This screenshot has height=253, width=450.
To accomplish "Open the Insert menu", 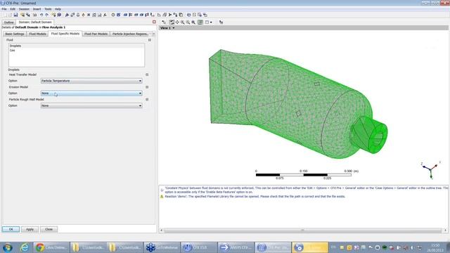I will click(37, 9).
